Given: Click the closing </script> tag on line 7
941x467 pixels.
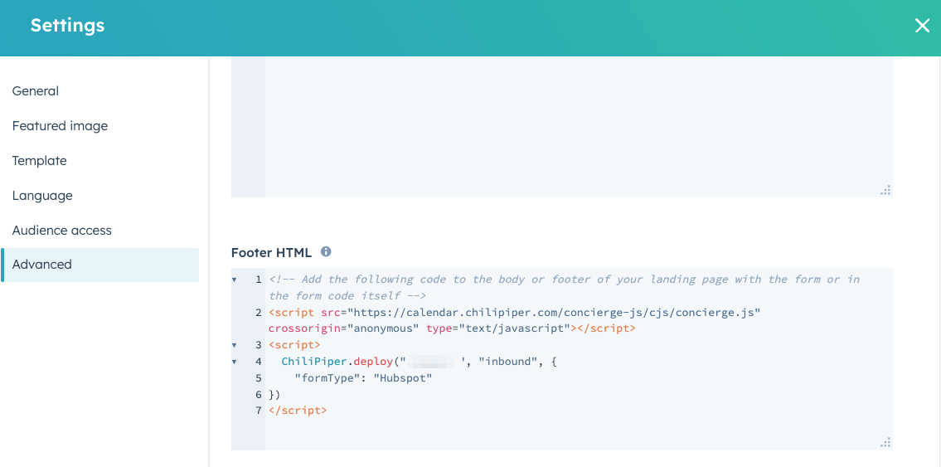Looking at the screenshot, I should click(298, 411).
